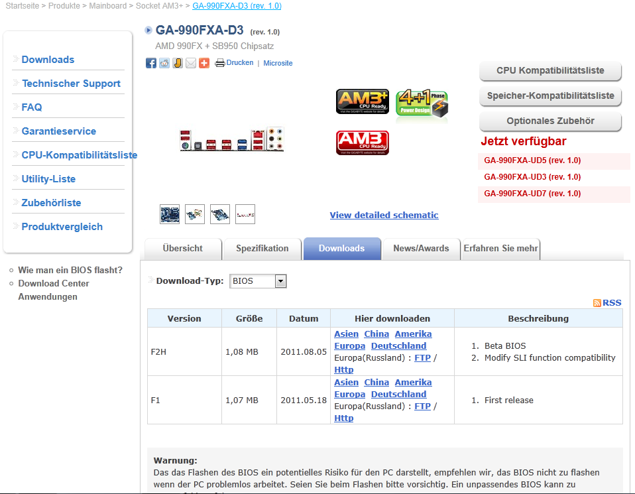This screenshot has width=635, height=494.
Task: Go to Mainboard in the breadcrumb
Action: click(108, 6)
